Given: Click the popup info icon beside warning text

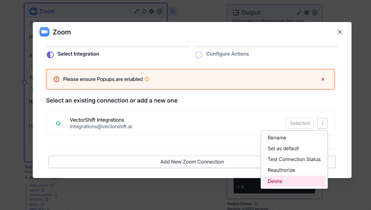Looking at the screenshot, I should tap(147, 79).
